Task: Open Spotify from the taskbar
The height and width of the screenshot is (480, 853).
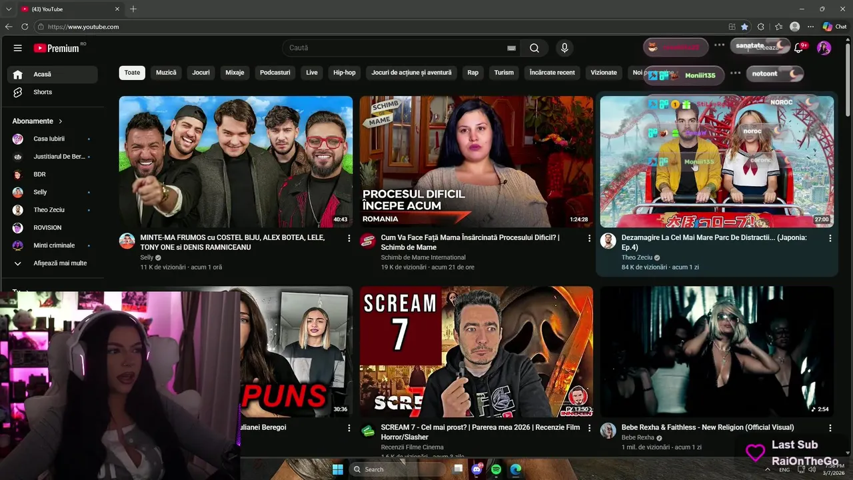Action: click(x=496, y=469)
